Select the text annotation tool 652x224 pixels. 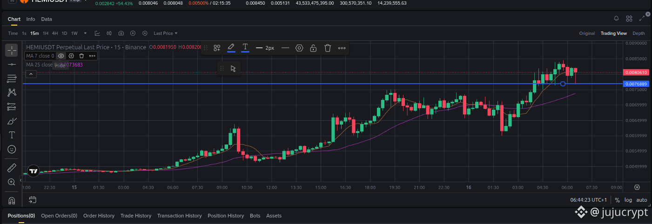coord(12,135)
